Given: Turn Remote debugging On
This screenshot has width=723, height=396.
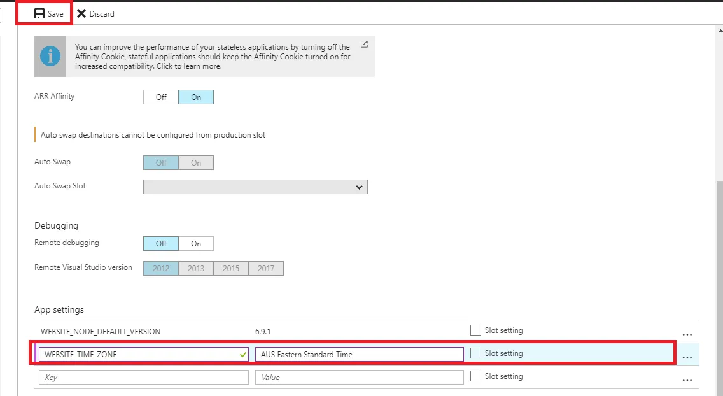Looking at the screenshot, I should (x=196, y=243).
